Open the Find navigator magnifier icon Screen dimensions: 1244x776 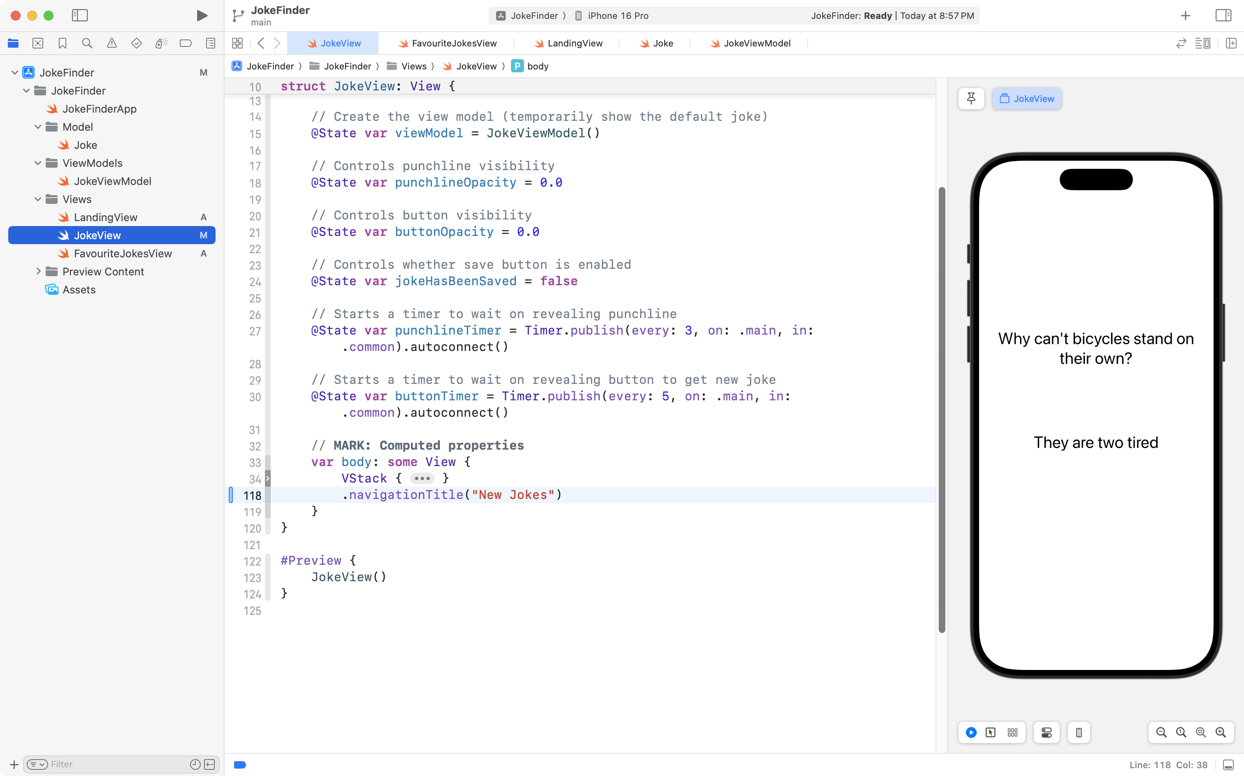[x=87, y=43]
